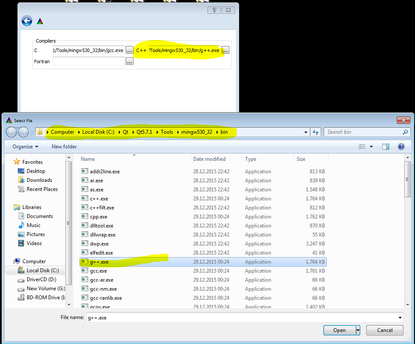The width and height of the screenshot is (415, 344).
Task: Browse for the C compiler path
Action: point(130,50)
